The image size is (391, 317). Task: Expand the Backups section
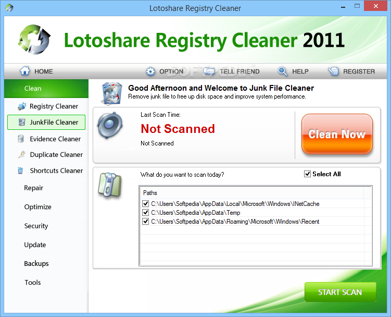tap(36, 263)
